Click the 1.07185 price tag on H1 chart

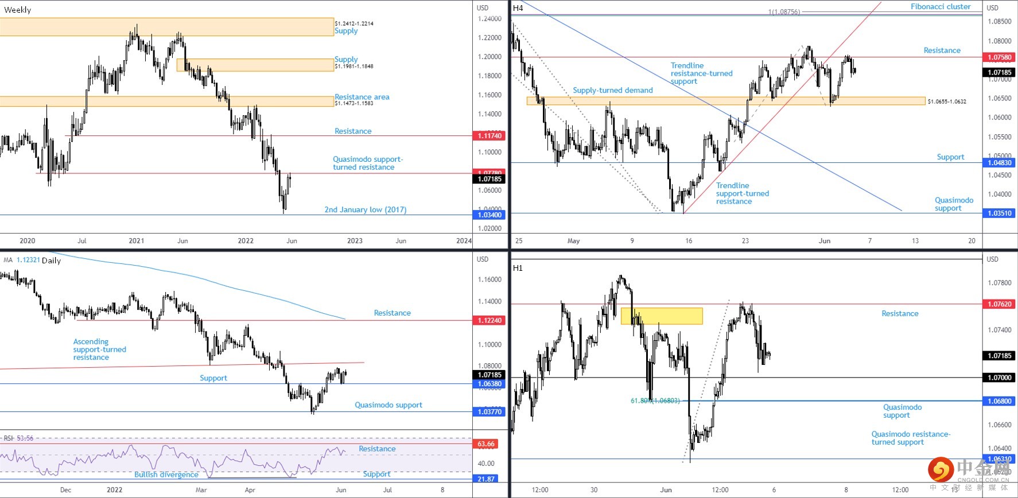pyautogui.click(x=1000, y=356)
